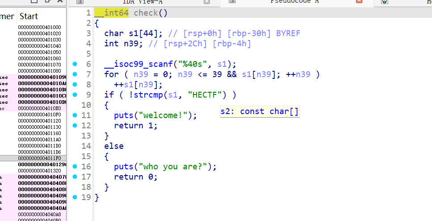Select address 0000000000401020 in function list
The height and width of the screenshot is (221, 432).
(x=40, y=33)
